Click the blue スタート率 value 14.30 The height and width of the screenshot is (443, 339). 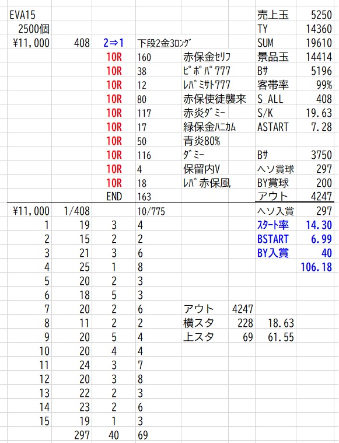(319, 225)
